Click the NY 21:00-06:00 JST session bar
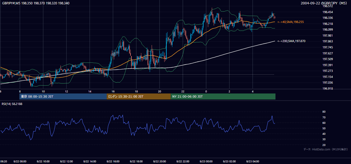351x164 pixels. [x=223, y=96]
